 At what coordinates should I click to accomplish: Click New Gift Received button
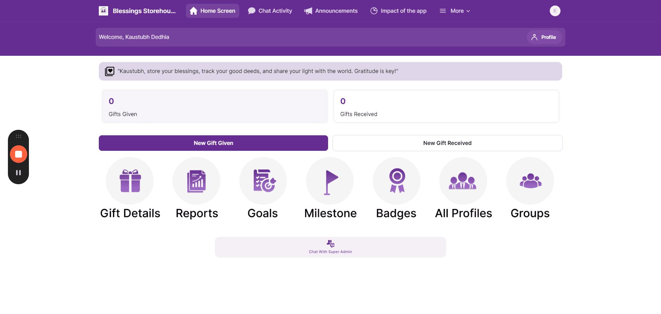pyautogui.click(x=448, y=143)
